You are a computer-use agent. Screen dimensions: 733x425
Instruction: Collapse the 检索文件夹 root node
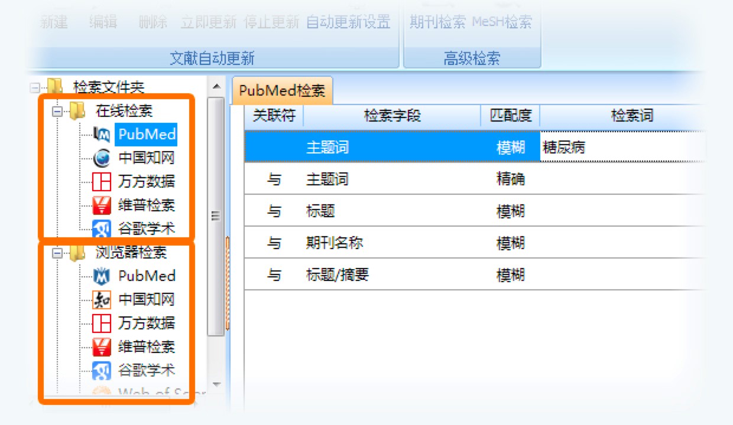35,87
